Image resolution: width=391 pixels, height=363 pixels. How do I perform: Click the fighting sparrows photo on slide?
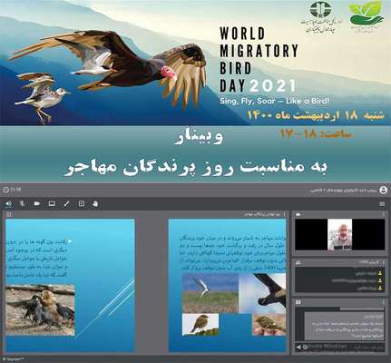(x=40, y=309)
